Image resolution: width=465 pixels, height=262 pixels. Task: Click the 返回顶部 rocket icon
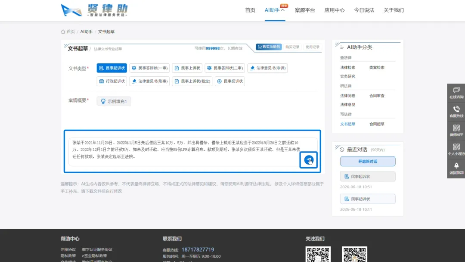tap(456, 165)
